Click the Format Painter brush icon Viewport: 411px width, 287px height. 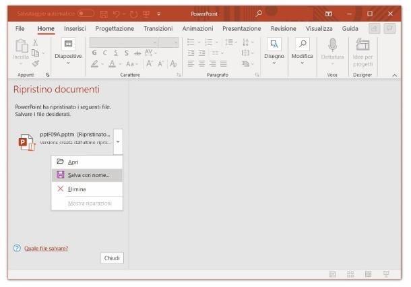click(x=36, y=64)
